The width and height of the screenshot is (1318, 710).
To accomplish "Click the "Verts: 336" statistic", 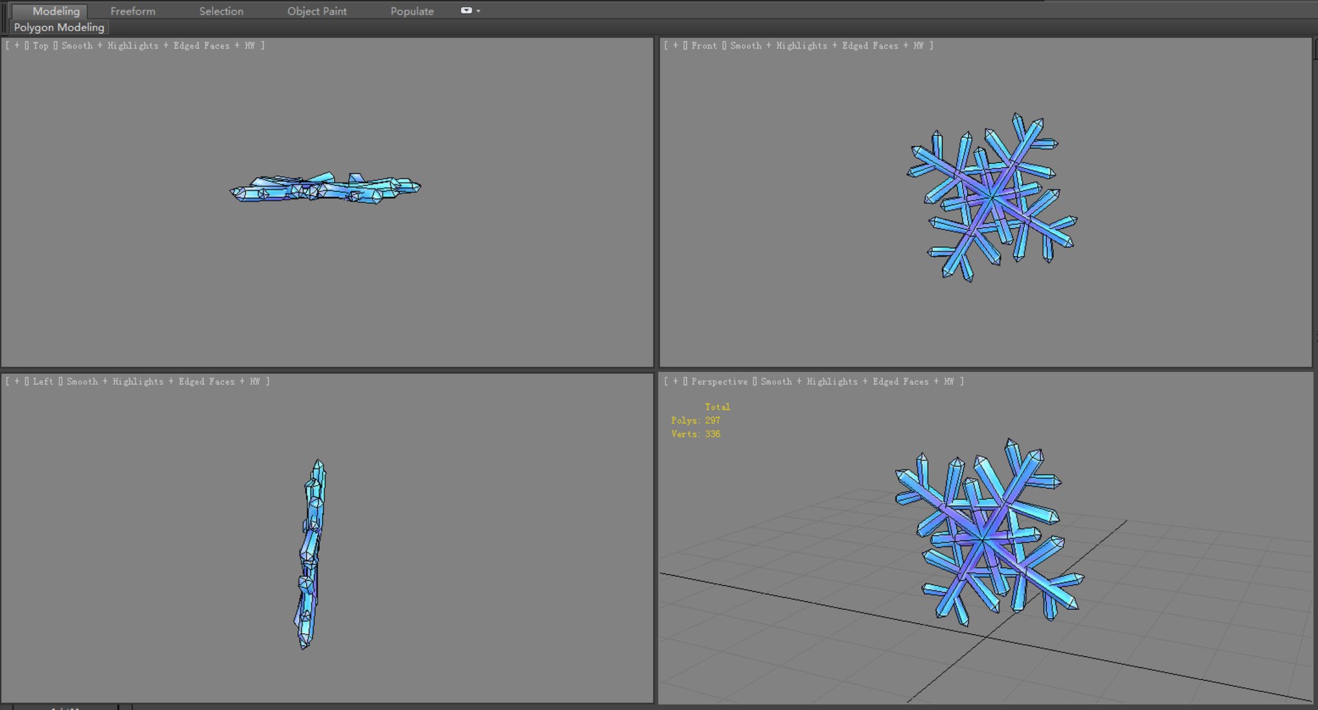I will click(x=695, y=434).
